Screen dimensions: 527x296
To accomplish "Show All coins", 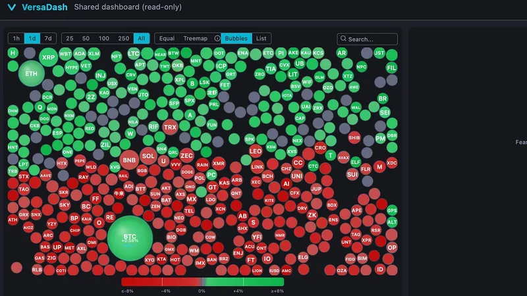I will 142,38.
